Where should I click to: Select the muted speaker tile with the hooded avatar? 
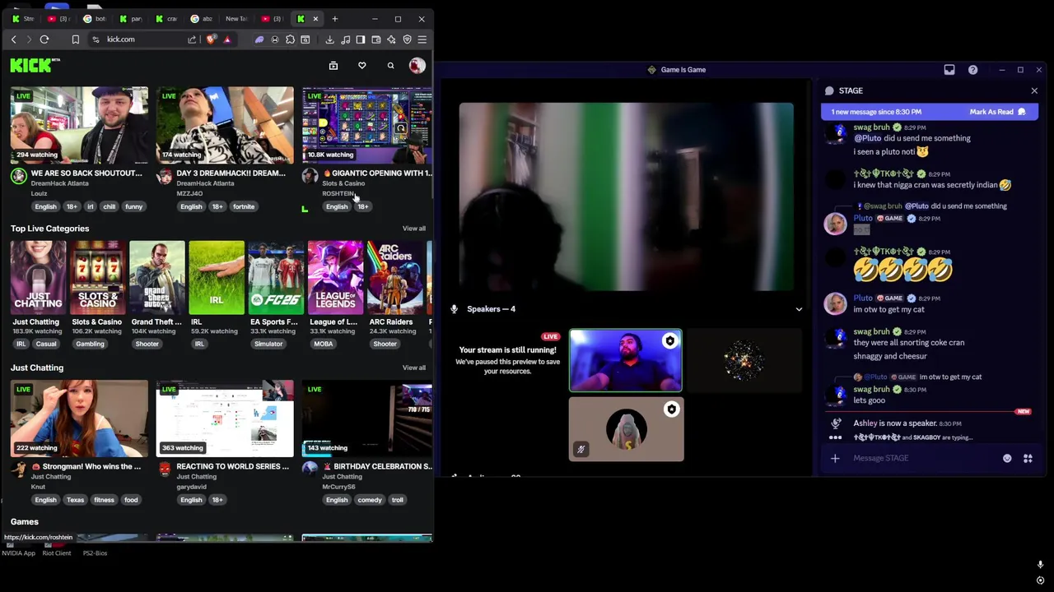[626, 429]
